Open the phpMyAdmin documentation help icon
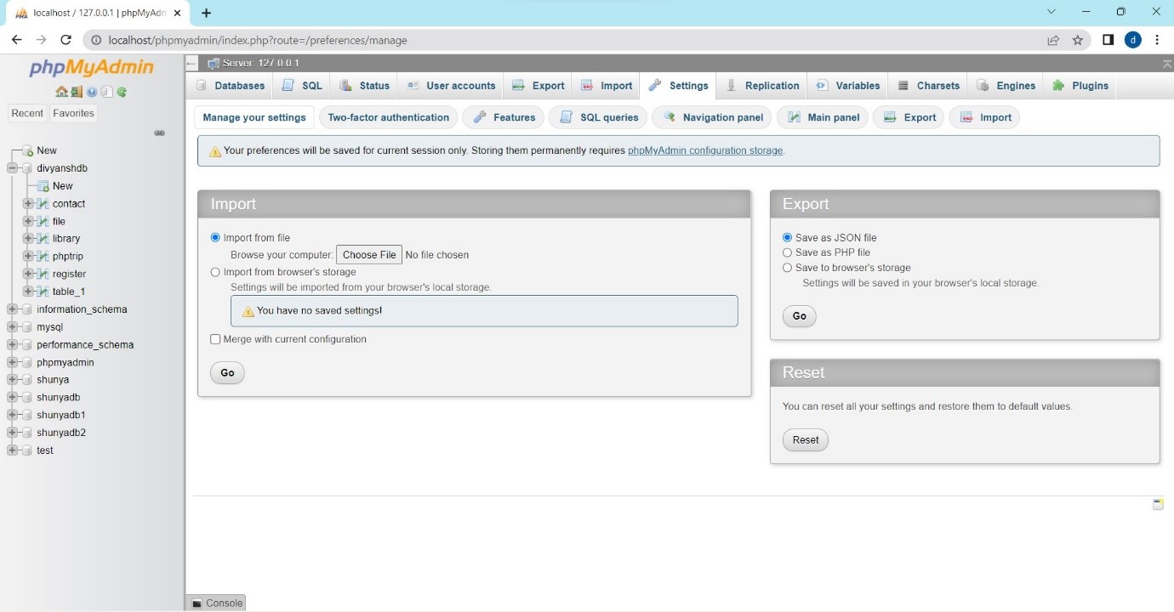 tap(92, 92)
